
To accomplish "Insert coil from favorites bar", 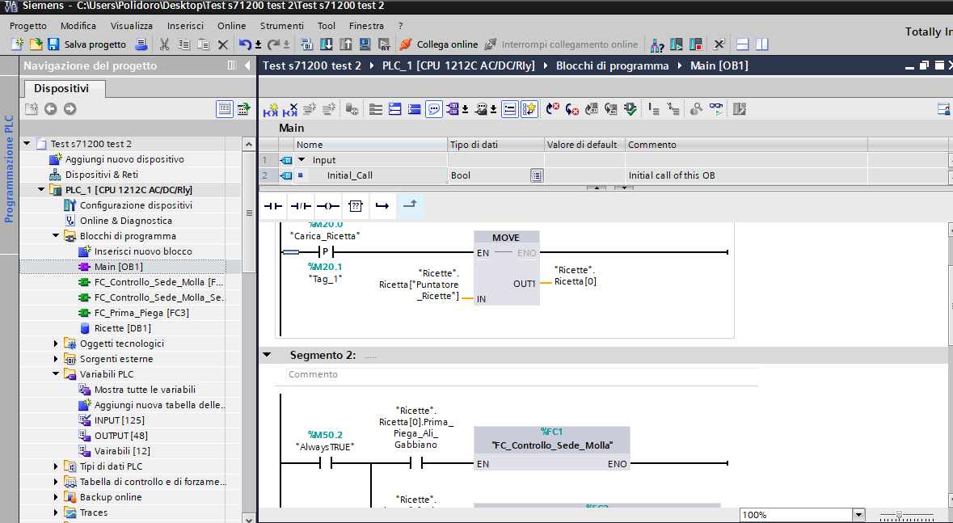I will 327,205.
